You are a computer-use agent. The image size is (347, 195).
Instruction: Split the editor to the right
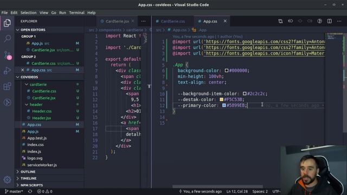pos(330,21)
